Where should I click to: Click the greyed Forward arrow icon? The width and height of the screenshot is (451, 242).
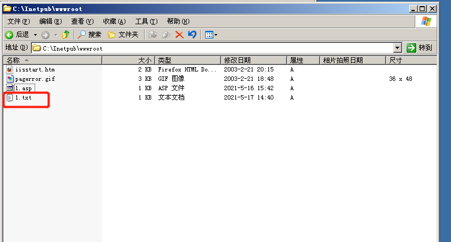point(45,35)
